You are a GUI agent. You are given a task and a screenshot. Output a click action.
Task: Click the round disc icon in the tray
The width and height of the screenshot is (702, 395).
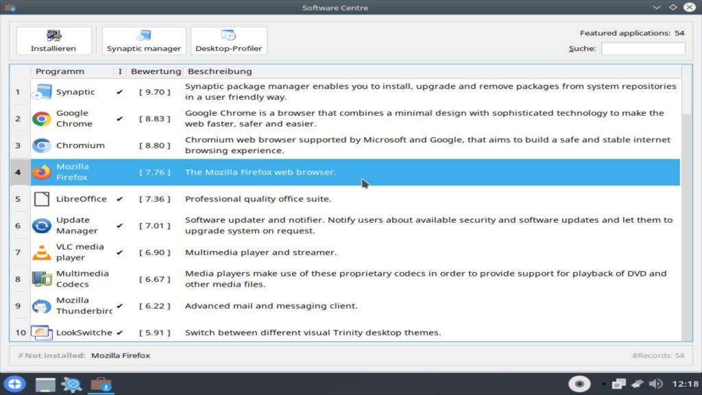(x=579, y=384)
